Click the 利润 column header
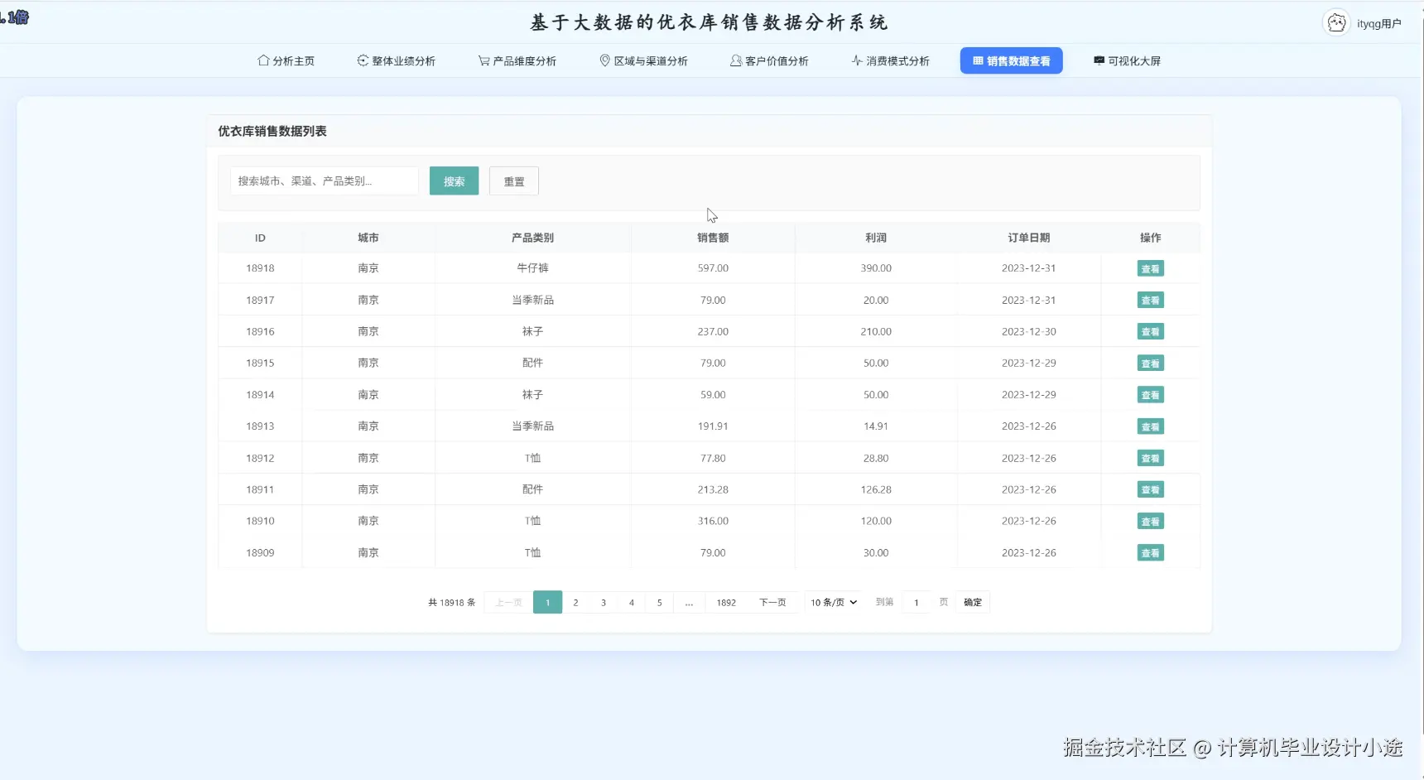The image size is (1424, 780). [876, 238]
